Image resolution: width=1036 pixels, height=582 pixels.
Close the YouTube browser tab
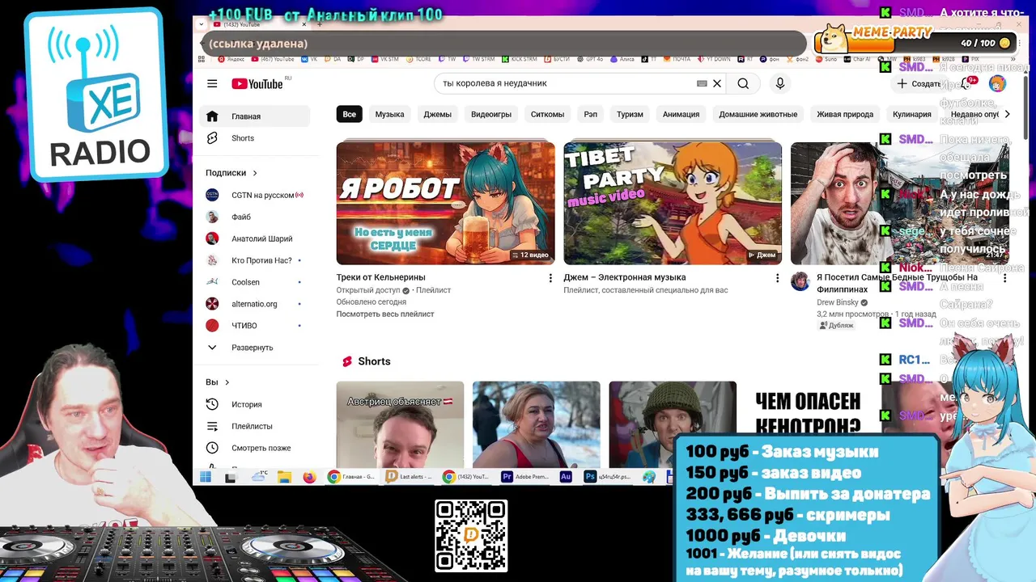tap(304, 24)
